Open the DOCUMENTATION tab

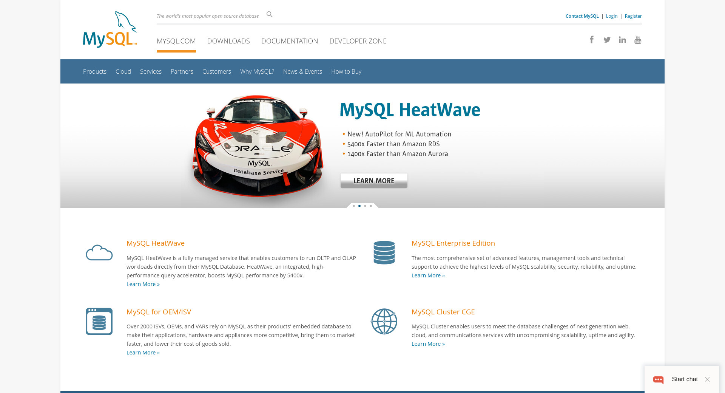coord(289,41)
